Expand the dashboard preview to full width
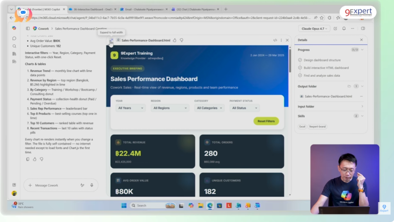This screenshot has height=222, width=394. [111, 40]
